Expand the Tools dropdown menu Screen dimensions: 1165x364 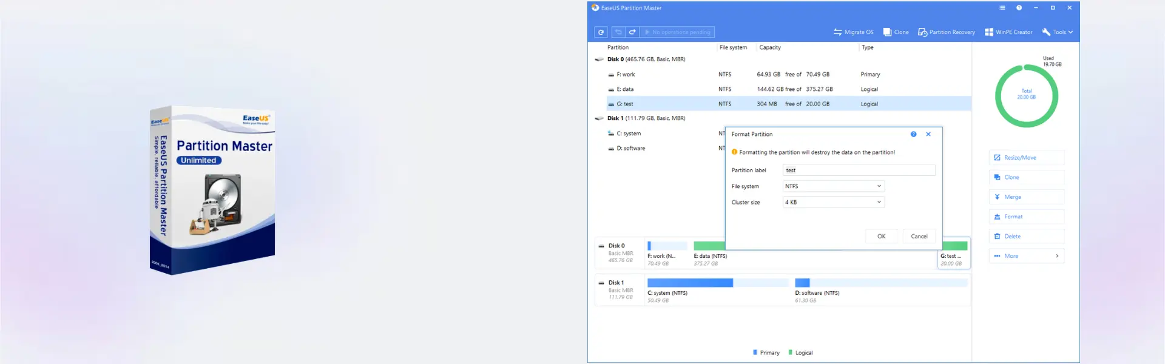pyautogui.click(x=1057, y=32)
